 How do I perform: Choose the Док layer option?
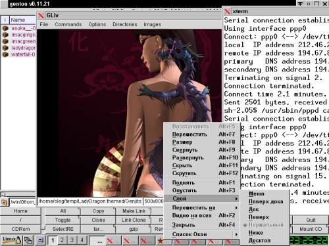[x=265, y=209]
